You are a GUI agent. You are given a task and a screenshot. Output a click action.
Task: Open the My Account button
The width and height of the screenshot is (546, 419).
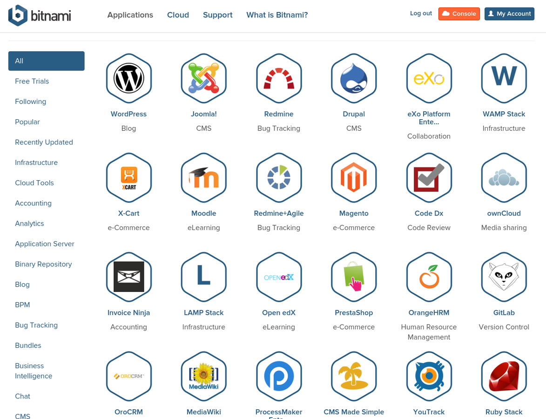[509, 14]
